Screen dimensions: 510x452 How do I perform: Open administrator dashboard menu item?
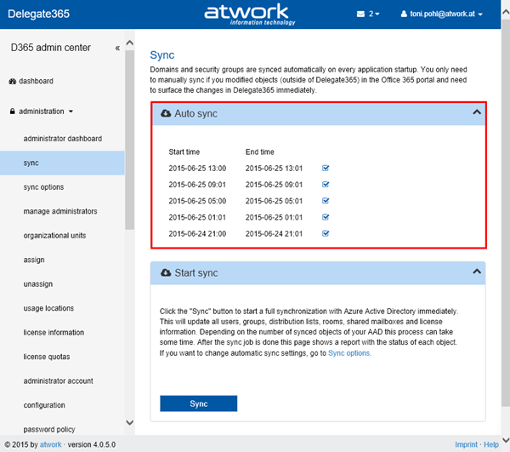pyautogui.click(x=62, y=139)
